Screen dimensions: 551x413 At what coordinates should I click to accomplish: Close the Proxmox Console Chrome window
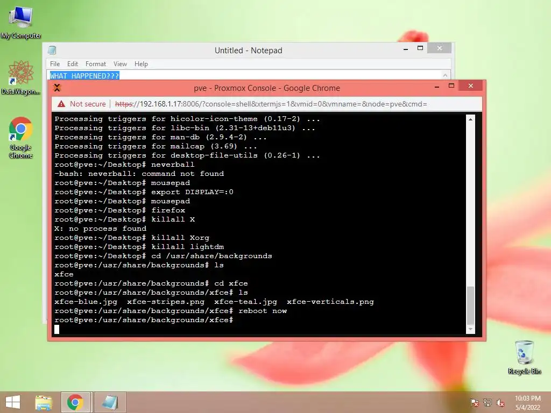471,86
